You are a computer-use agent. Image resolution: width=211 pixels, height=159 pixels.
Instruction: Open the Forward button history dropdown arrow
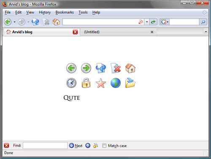coord(28,22)
